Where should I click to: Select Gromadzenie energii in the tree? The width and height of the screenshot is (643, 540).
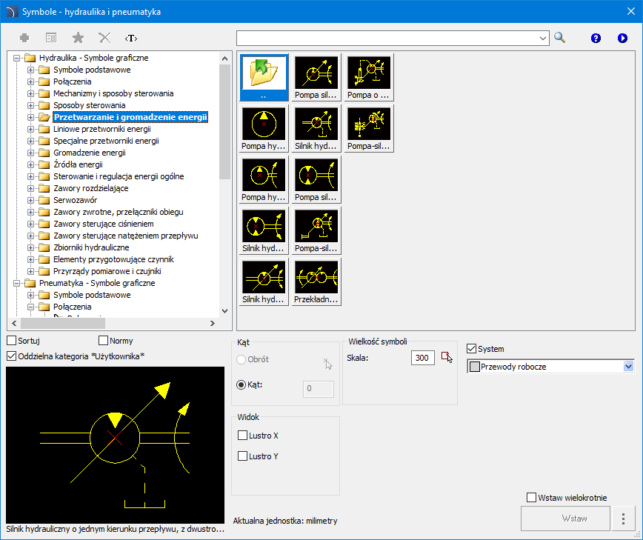(x=89, y=153)
